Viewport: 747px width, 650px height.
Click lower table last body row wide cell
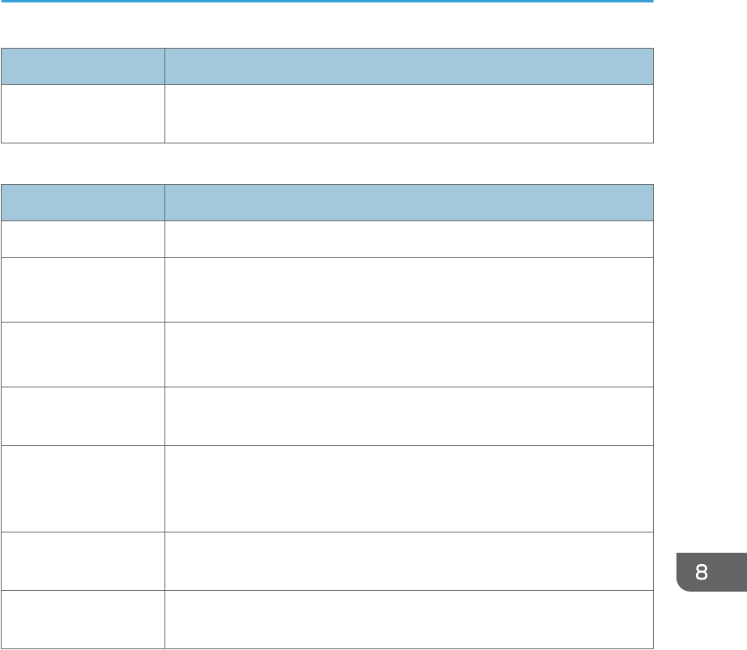[409, 619]
